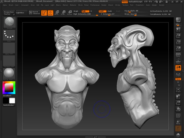Toggle PolyF polyframe display
The height and width of the screenshot is (138, 184).
click(x=178, y=116)
